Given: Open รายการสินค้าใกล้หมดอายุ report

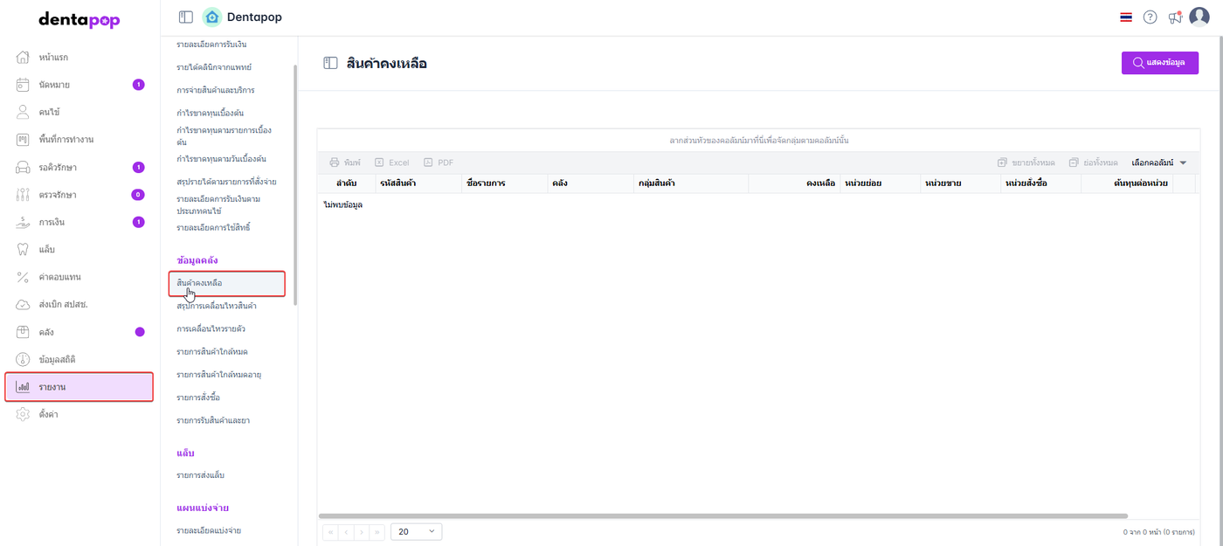Looking at the screenshot, I should tap(219, 375).
